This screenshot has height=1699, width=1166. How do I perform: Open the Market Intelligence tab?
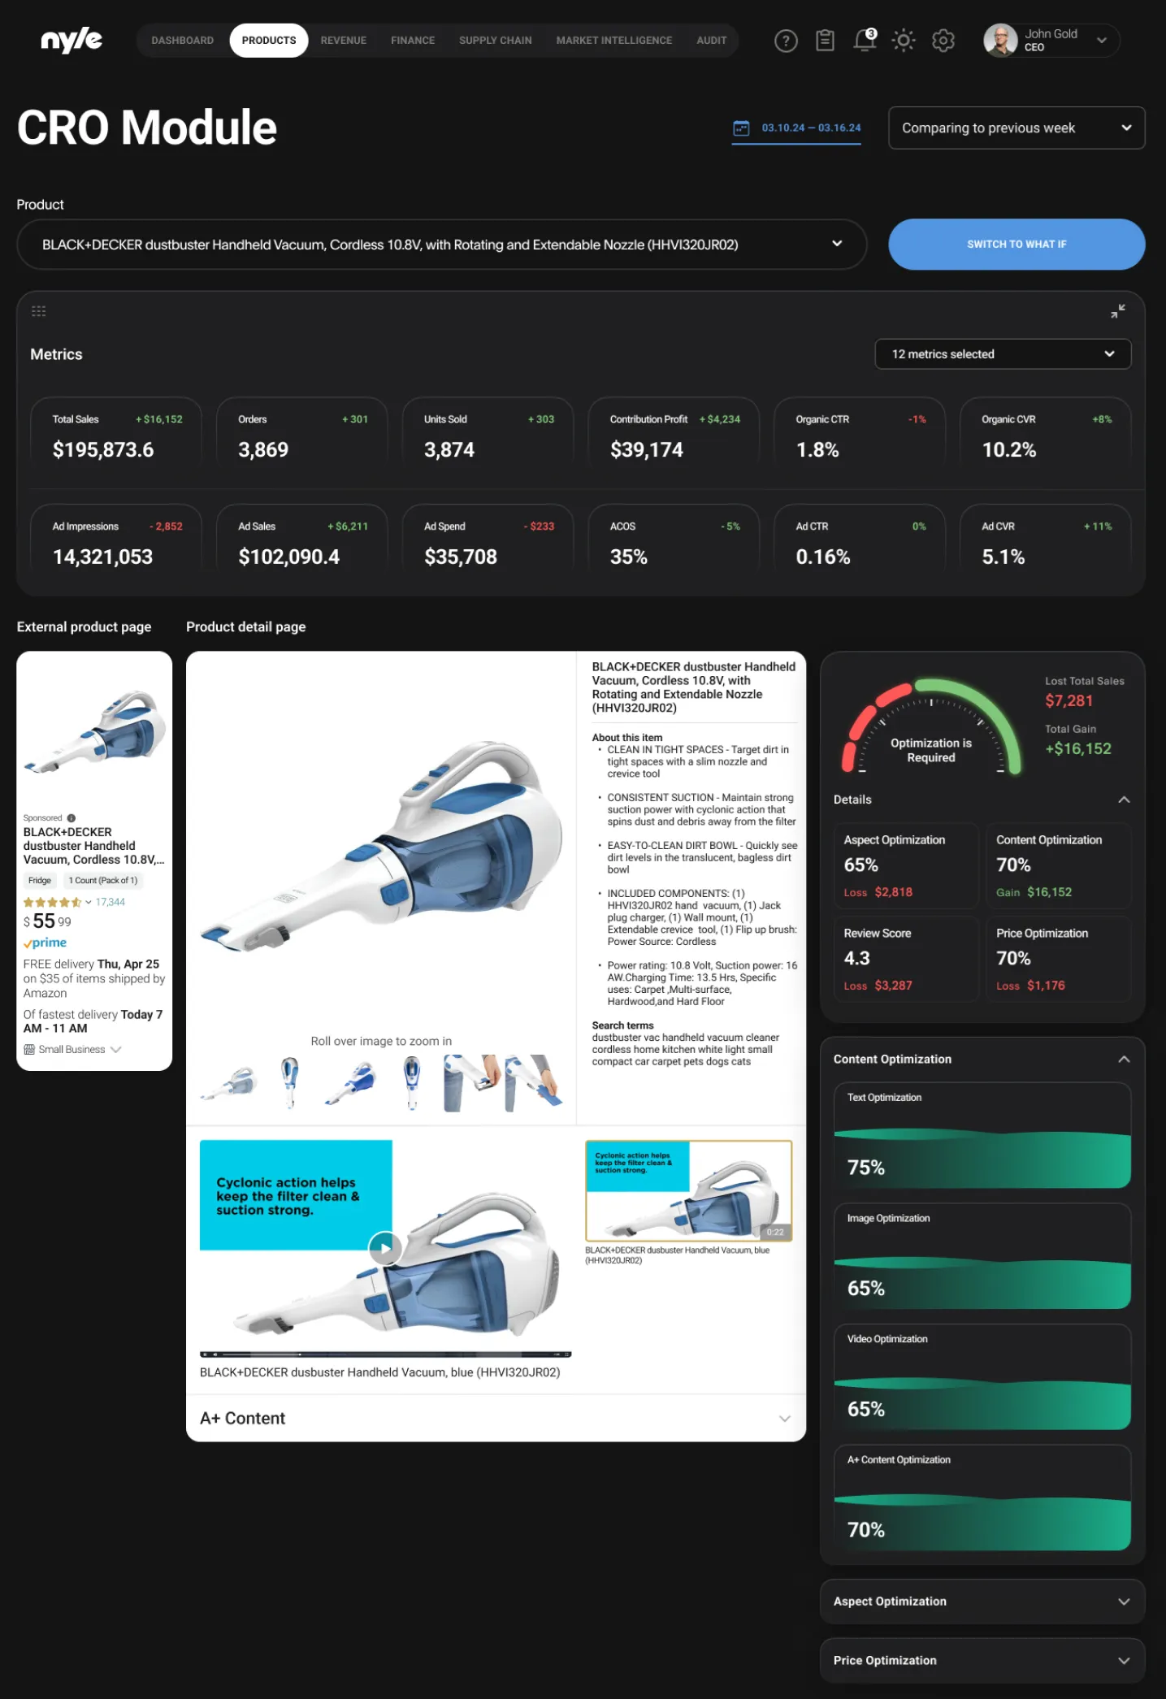tap(613, 40)
